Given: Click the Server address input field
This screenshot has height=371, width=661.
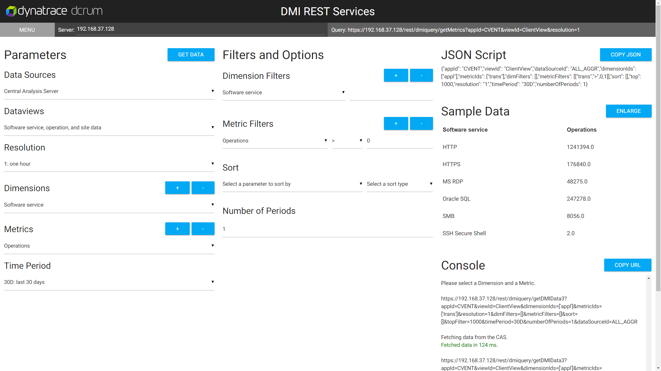Looking at the screenshot, I should coord(200,29).
